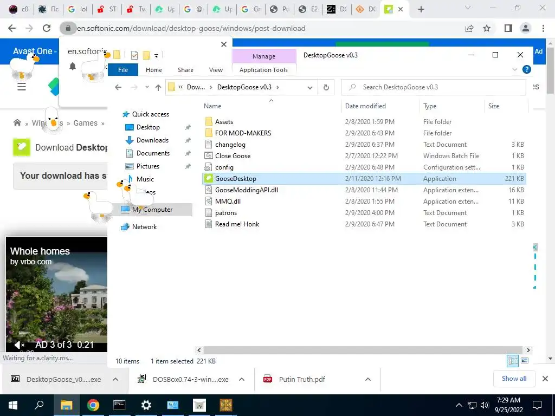Open Chrome profile avatar menu
The width and height of the screenshot is (555, 416).
point(526,28)
